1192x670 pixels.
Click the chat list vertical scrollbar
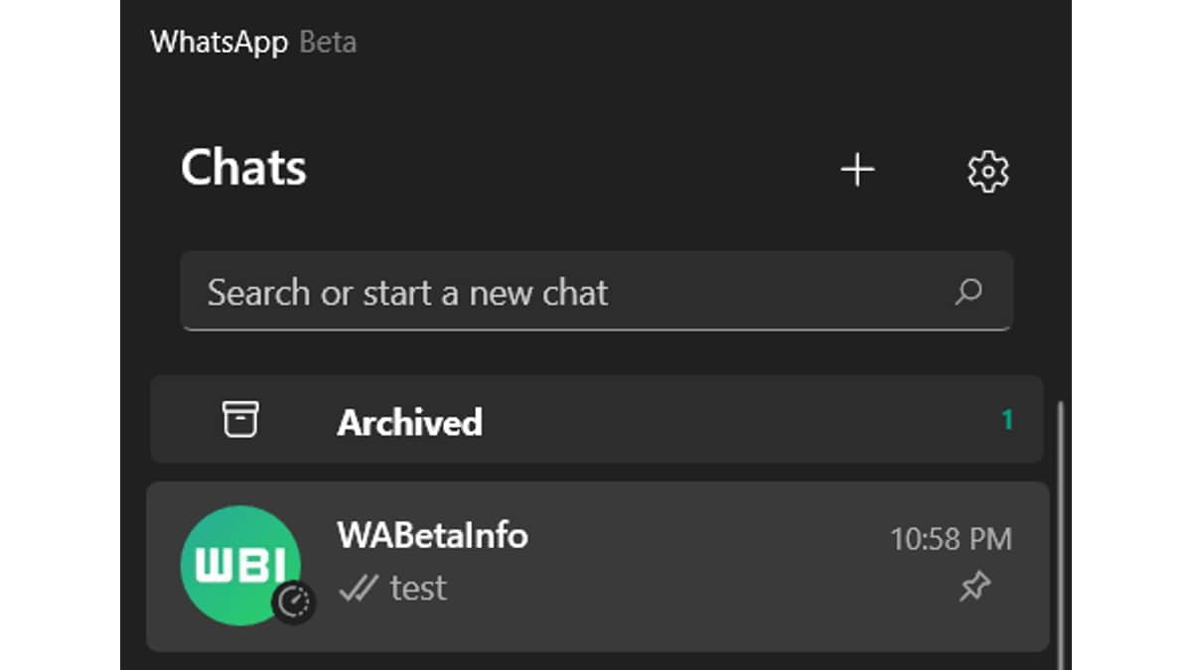(1061, 536)
